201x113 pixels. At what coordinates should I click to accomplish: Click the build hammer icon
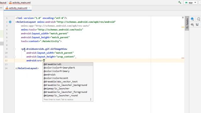tap(180, 3)
